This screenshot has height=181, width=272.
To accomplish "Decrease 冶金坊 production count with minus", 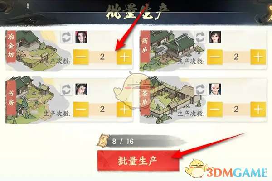I will (x=81, y=57).
